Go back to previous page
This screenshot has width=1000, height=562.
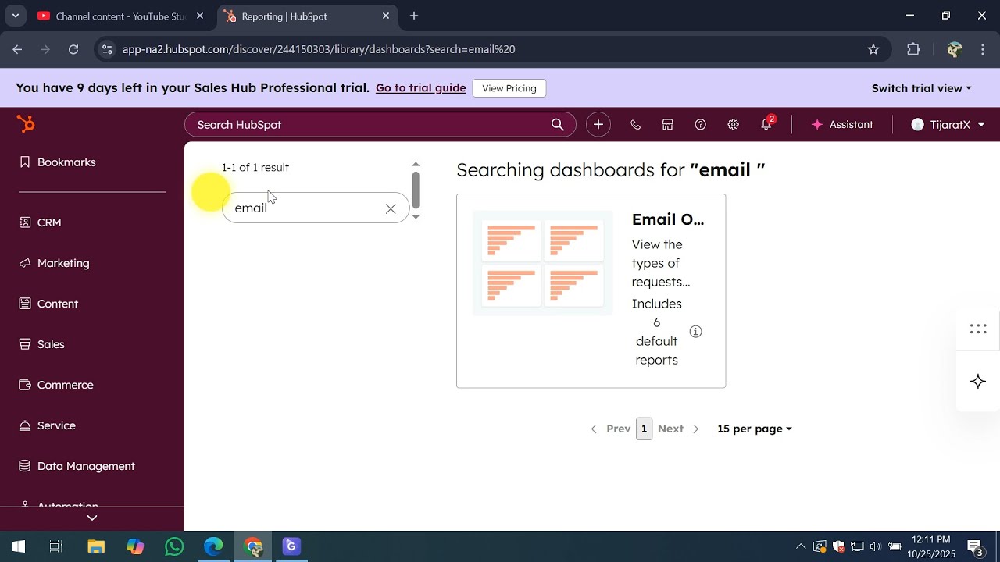17,49
